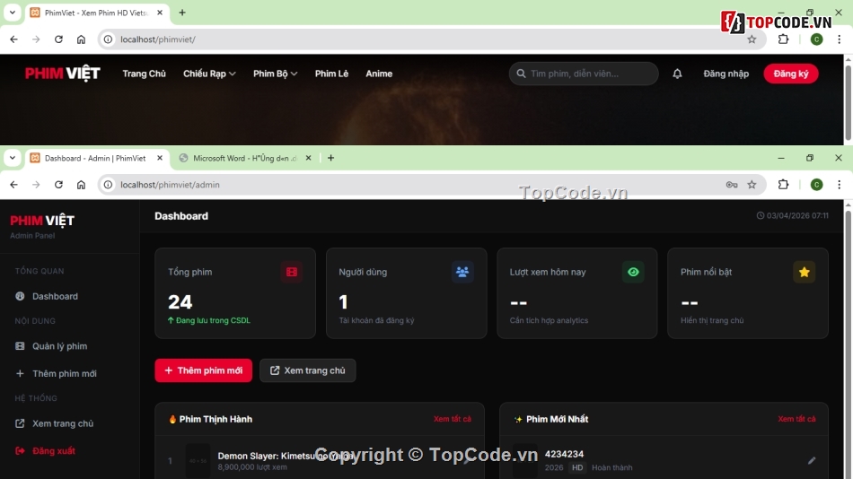Open extensions in the admin browser window
Image resolution: width=853 pixels, height=479 pixels.
click(x=783, y=185)
